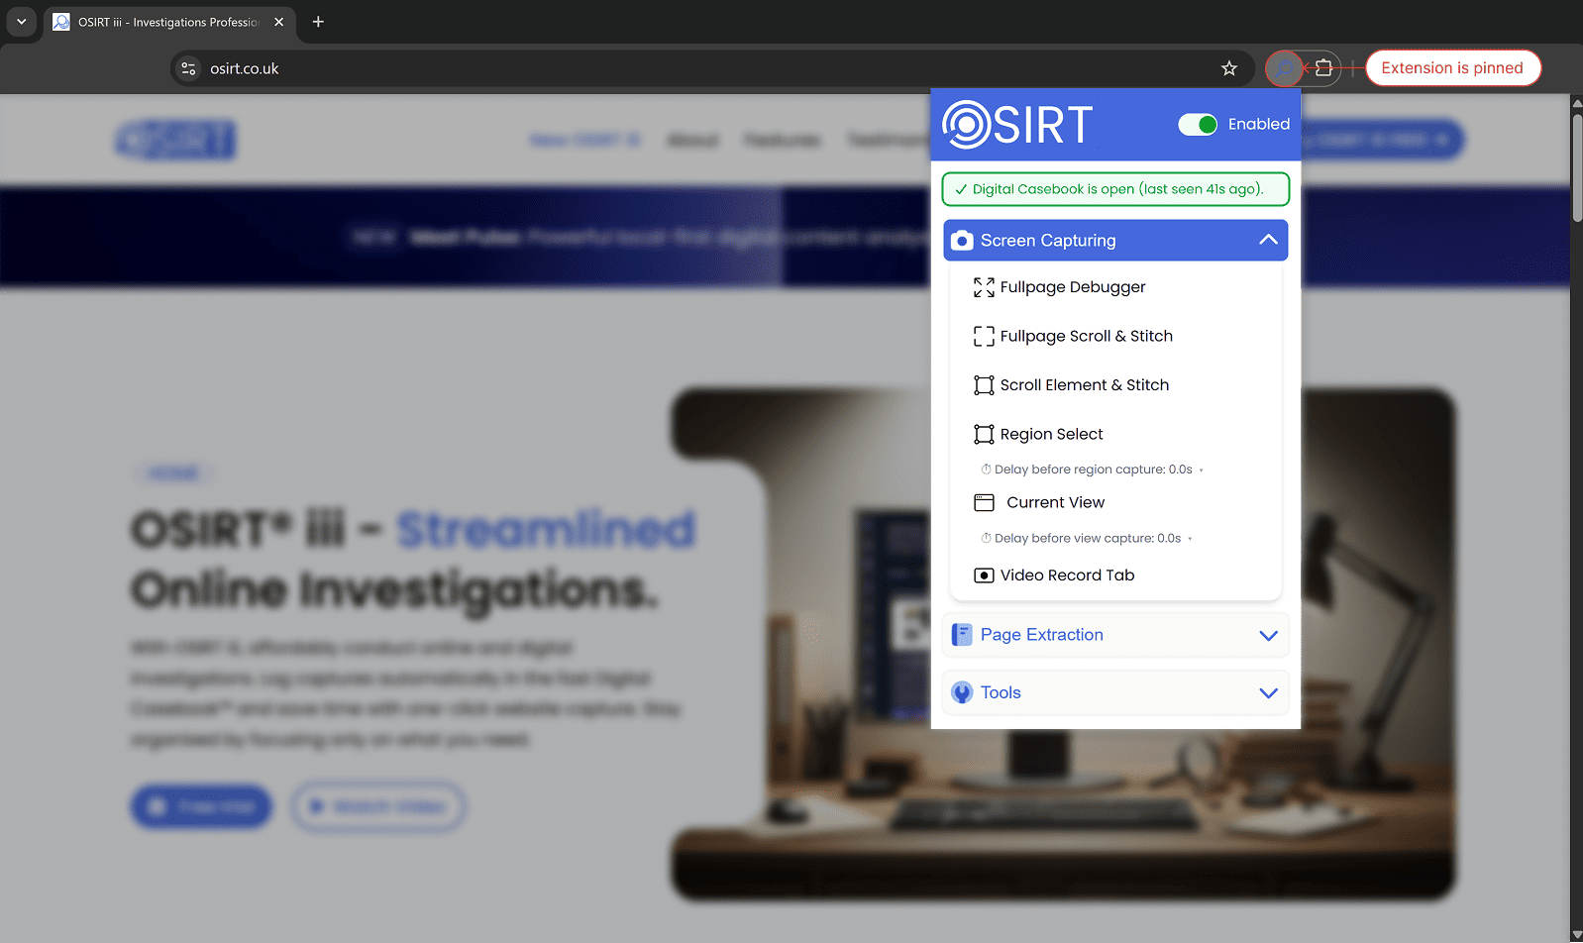
Task: Select the OSIRT iii browser tab
Action: [169, 22]
